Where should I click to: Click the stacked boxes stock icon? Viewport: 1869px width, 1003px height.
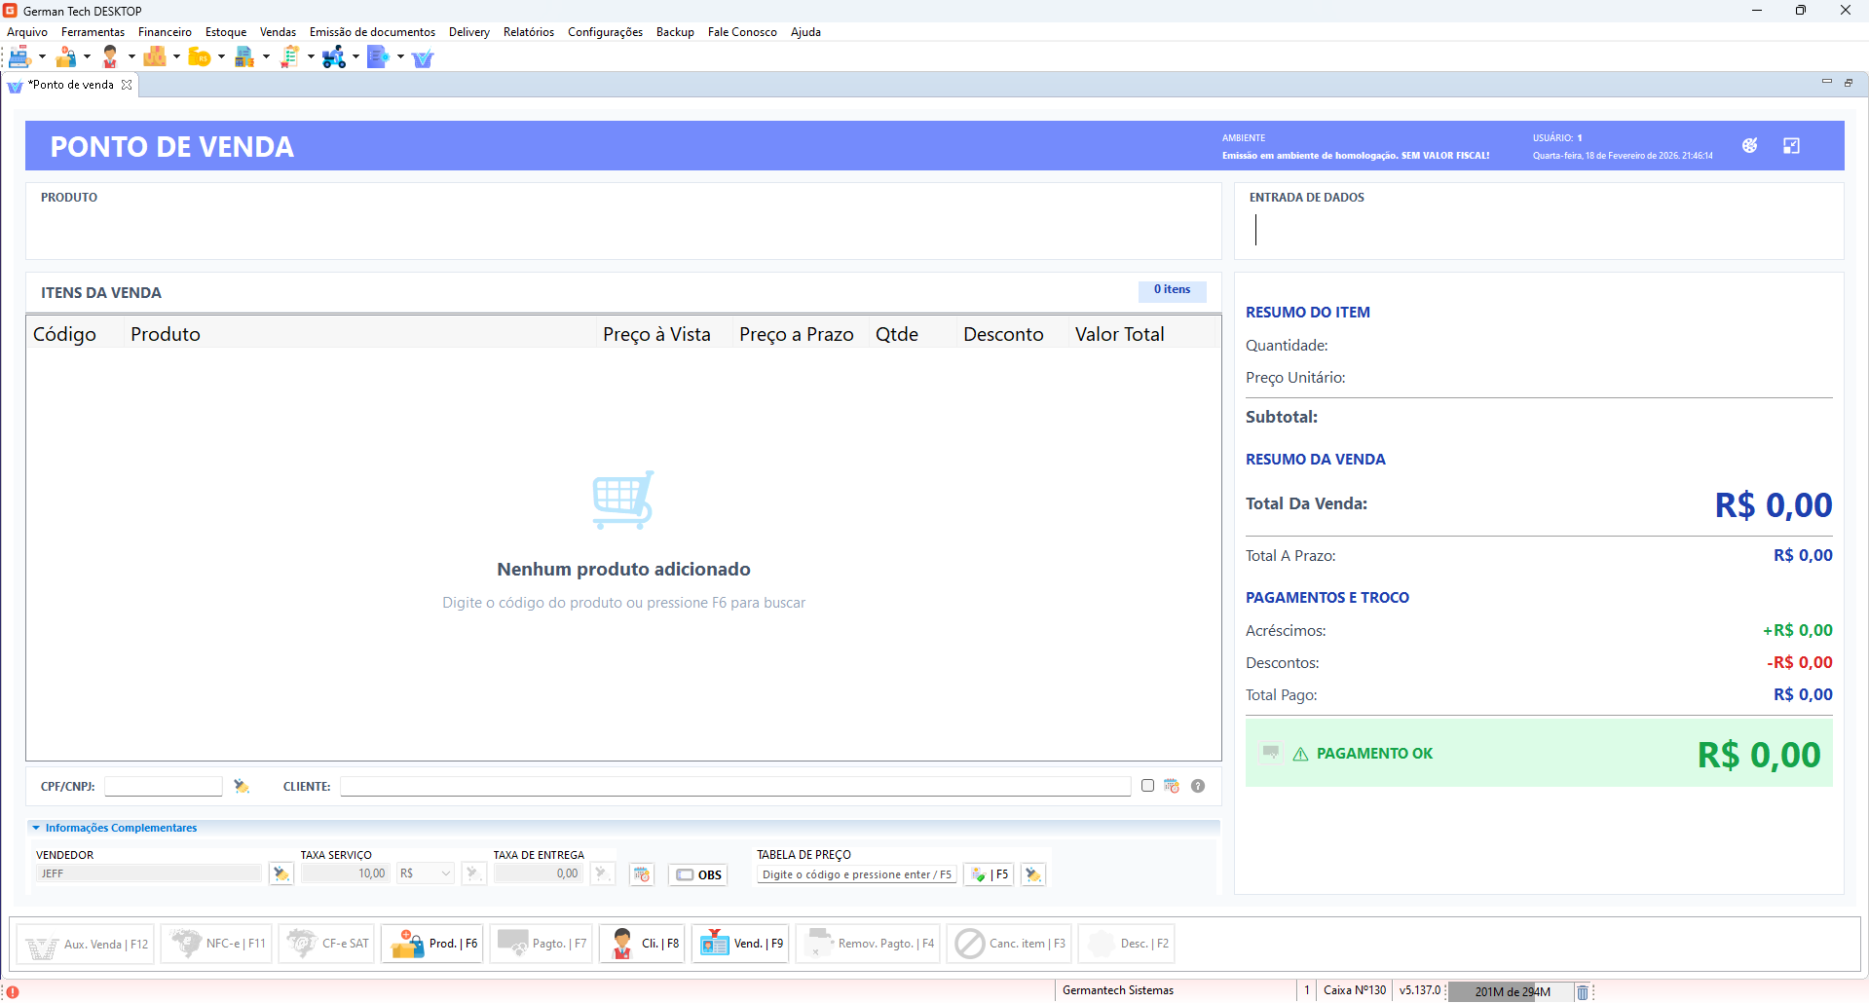(154, 57)
